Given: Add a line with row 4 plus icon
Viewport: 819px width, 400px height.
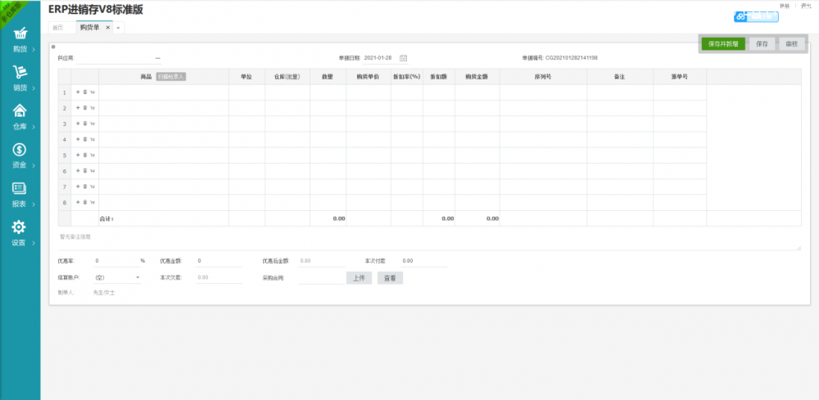Looking at the screenshot, I should [x=78, y=139].
